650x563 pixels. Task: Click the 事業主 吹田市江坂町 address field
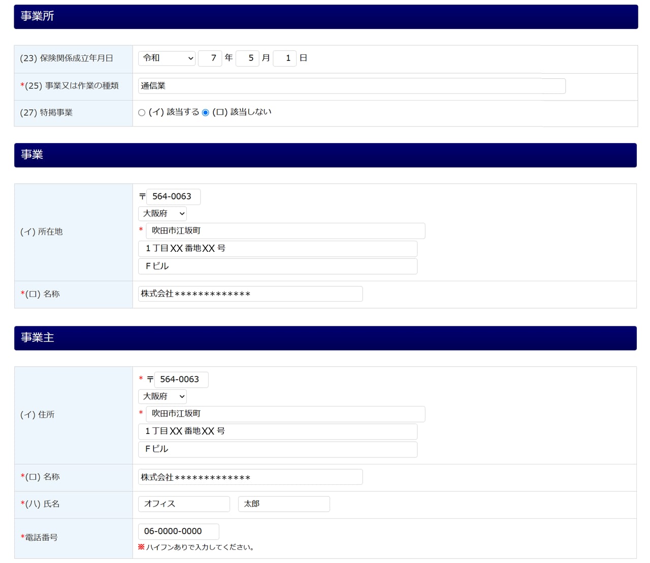coord(285,414)
